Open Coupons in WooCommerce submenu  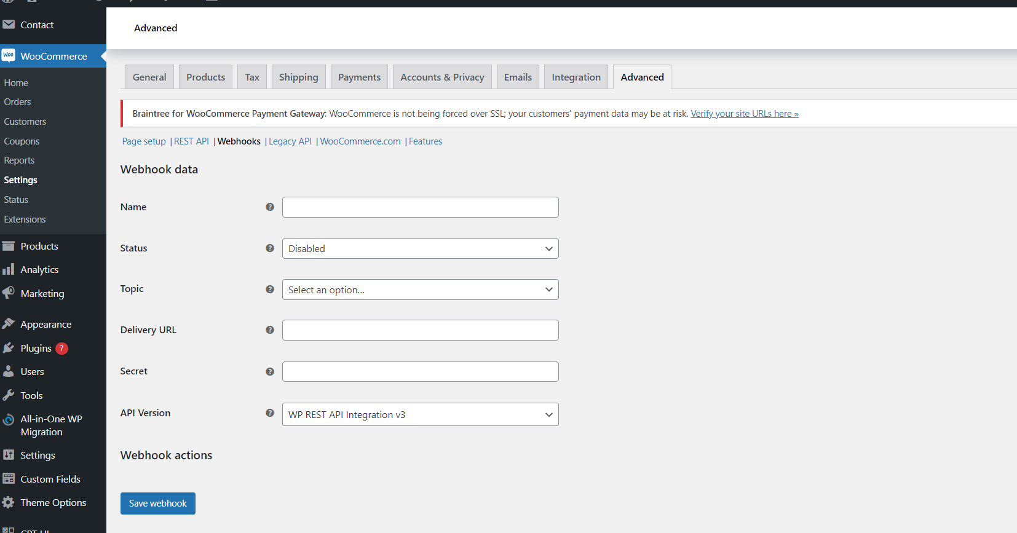coord(22,141)
